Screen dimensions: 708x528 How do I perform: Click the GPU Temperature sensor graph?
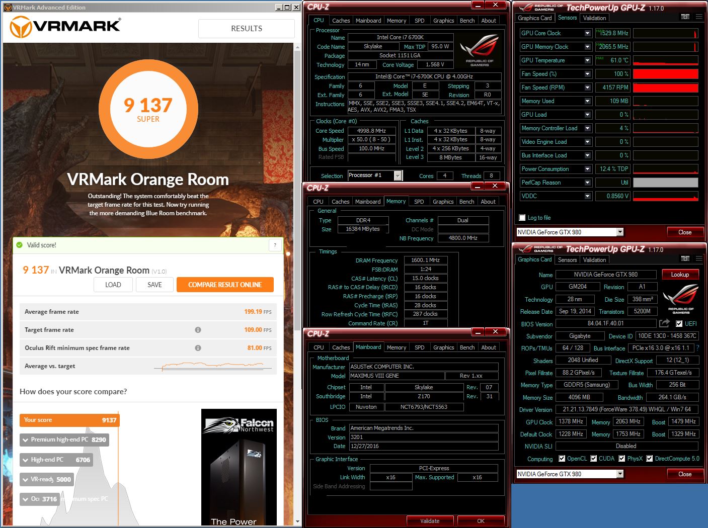point(666,60)
